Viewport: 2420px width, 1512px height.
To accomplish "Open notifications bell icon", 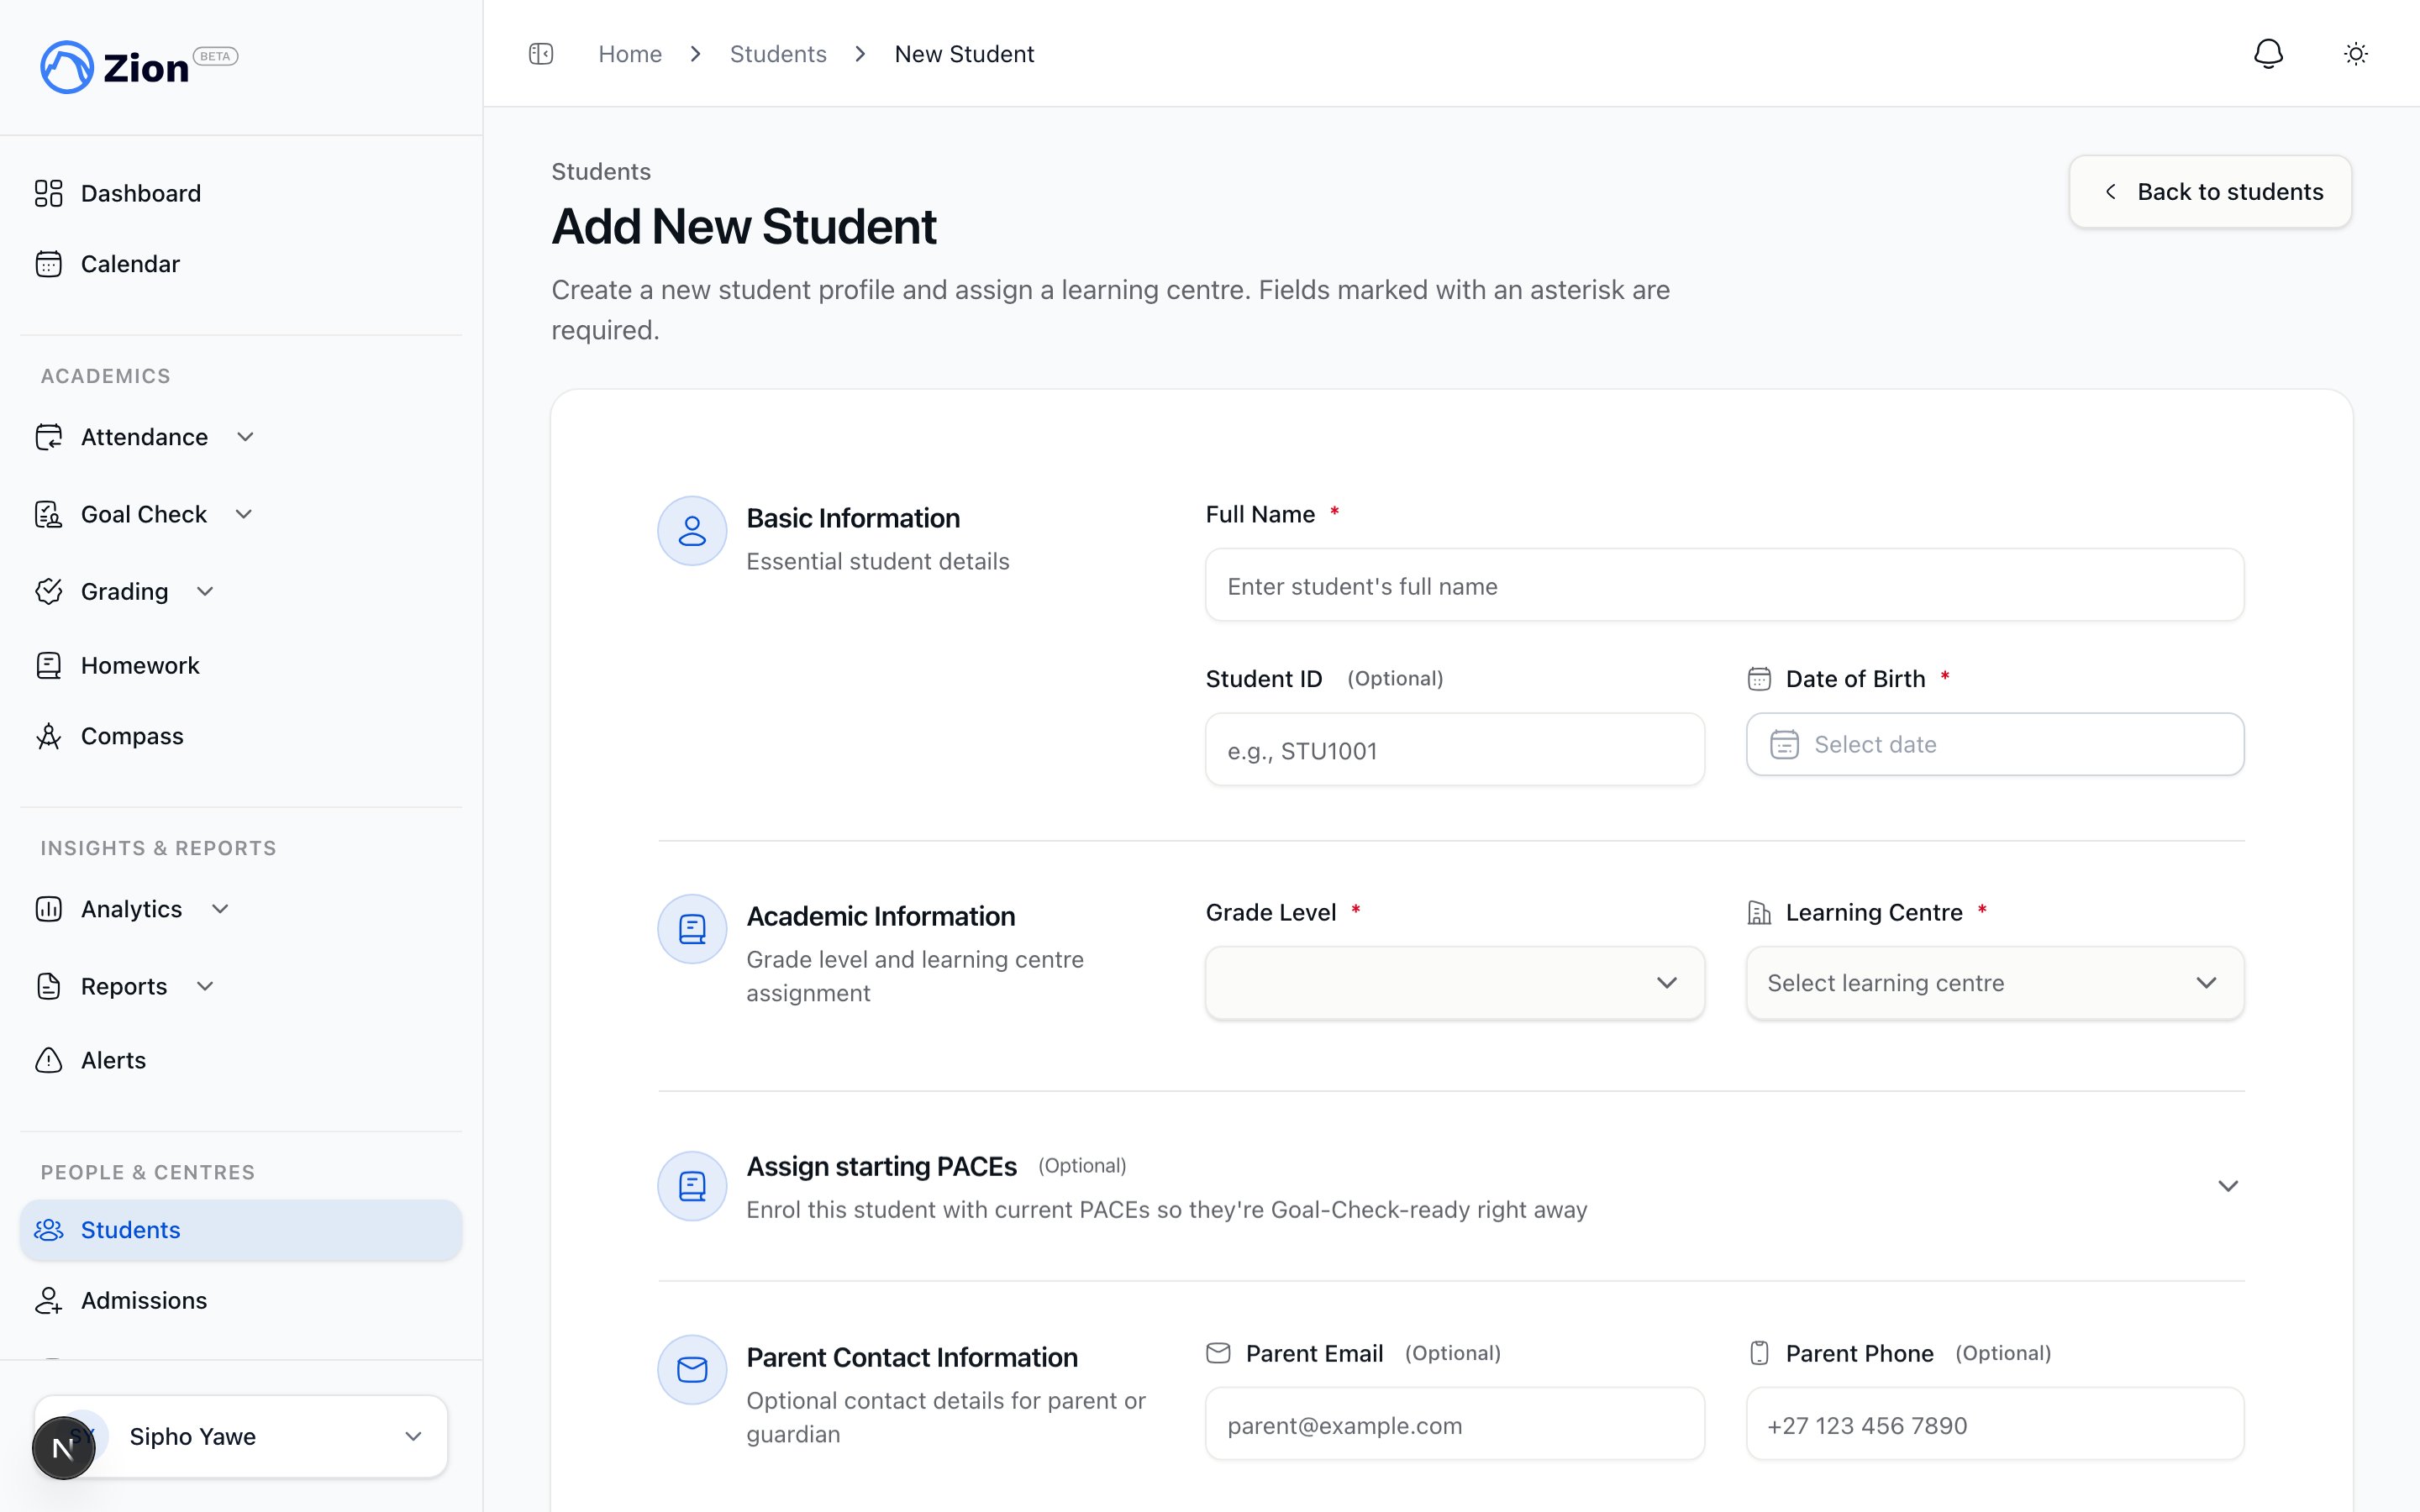I will [2268, 54].
